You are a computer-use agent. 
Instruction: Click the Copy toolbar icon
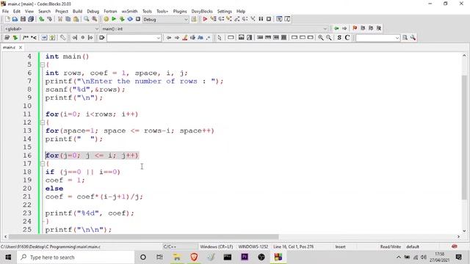(68, 19)
